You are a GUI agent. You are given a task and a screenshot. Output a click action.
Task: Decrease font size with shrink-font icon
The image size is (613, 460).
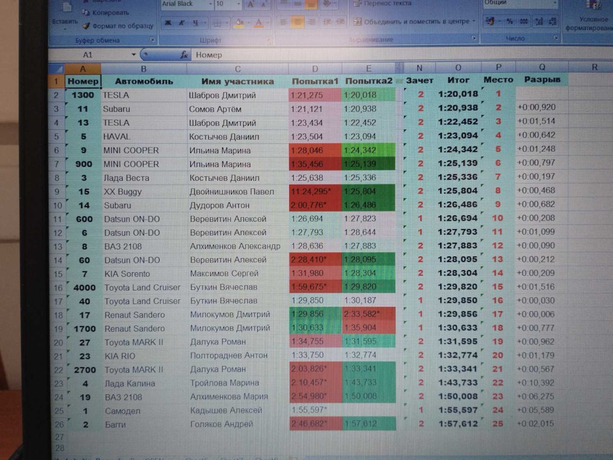[x=264, y=4]
